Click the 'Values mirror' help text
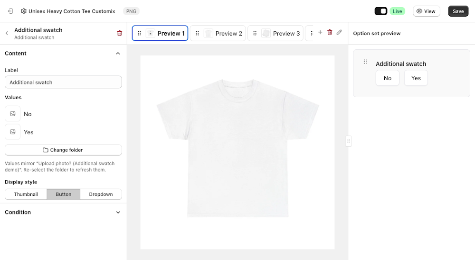The height and width of the screenshot is (260, 475). tap(60, 167)
